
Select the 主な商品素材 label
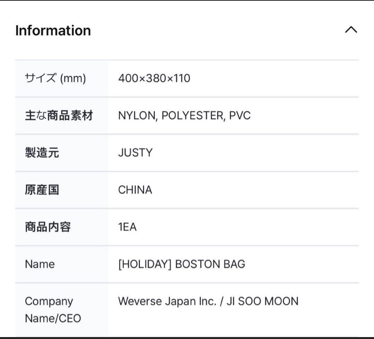[59, 116]
